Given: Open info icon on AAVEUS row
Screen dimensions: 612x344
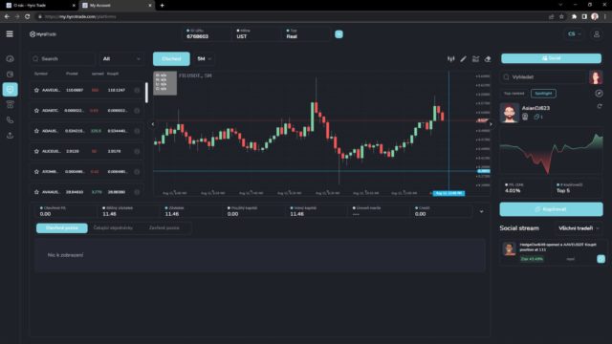Looking at the screenshot, I should (137, 90).
